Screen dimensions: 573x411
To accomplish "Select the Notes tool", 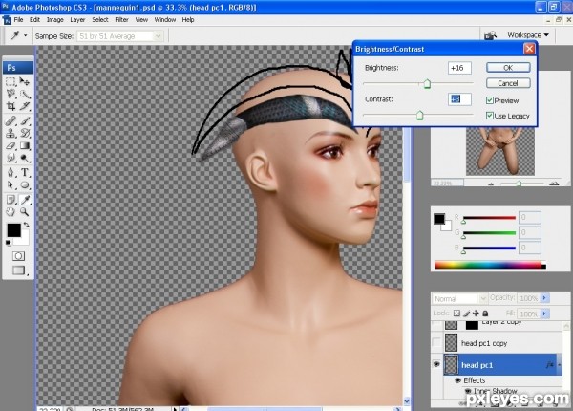I will pos(11,199).
